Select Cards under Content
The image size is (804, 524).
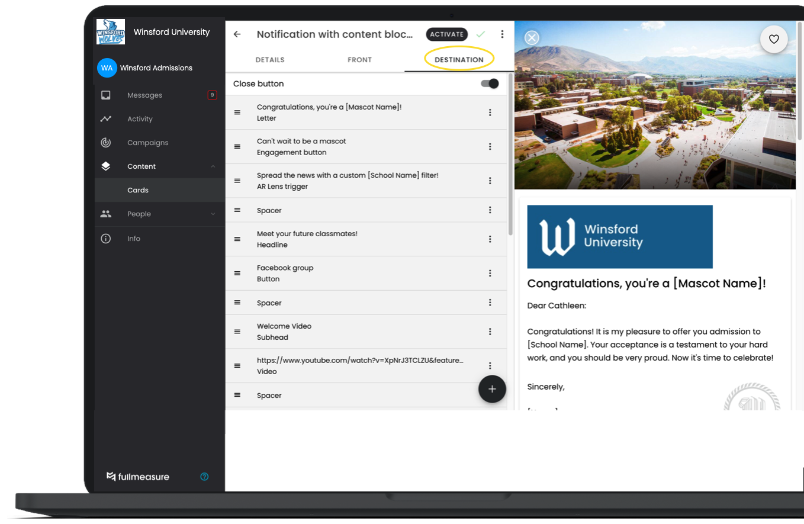[x=138, y=190]
